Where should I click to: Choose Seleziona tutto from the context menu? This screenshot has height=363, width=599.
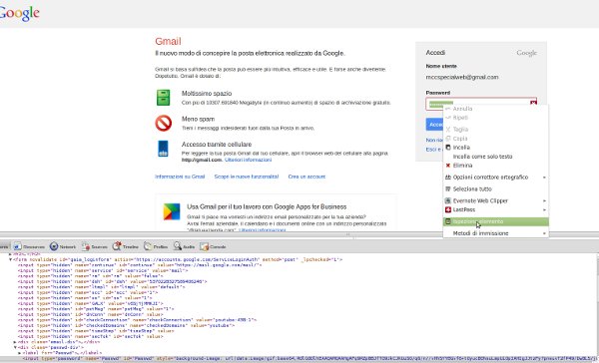point(496,188)
